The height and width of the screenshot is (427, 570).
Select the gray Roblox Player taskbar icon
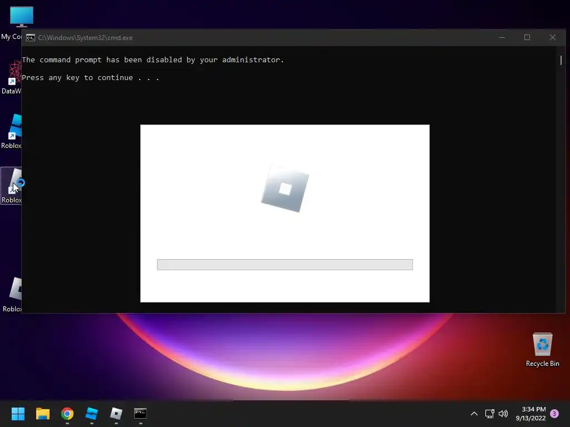(116, 414)
